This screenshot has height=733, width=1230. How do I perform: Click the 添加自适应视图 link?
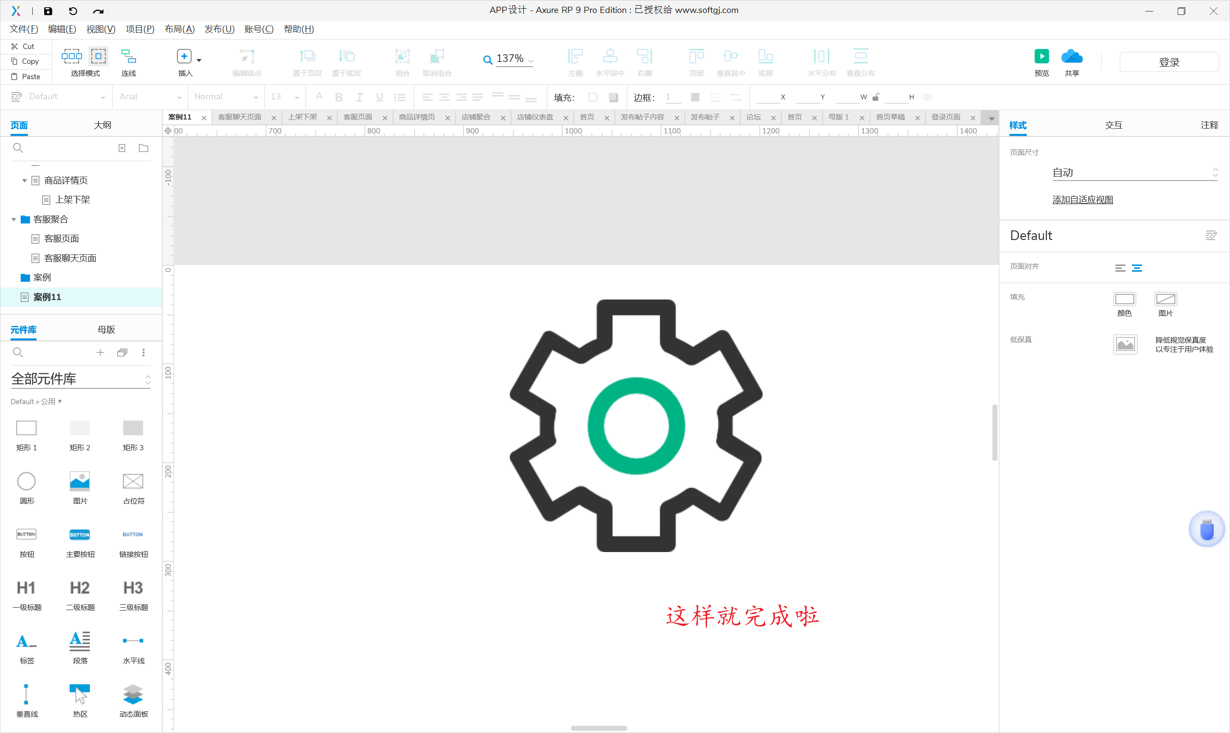tap(1082, 200)
